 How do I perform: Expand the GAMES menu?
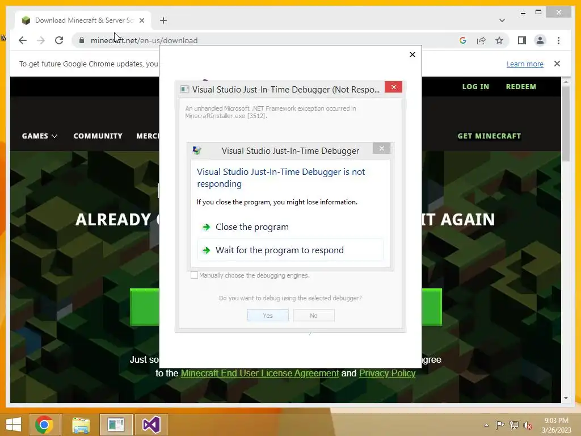tap(39, 136)
